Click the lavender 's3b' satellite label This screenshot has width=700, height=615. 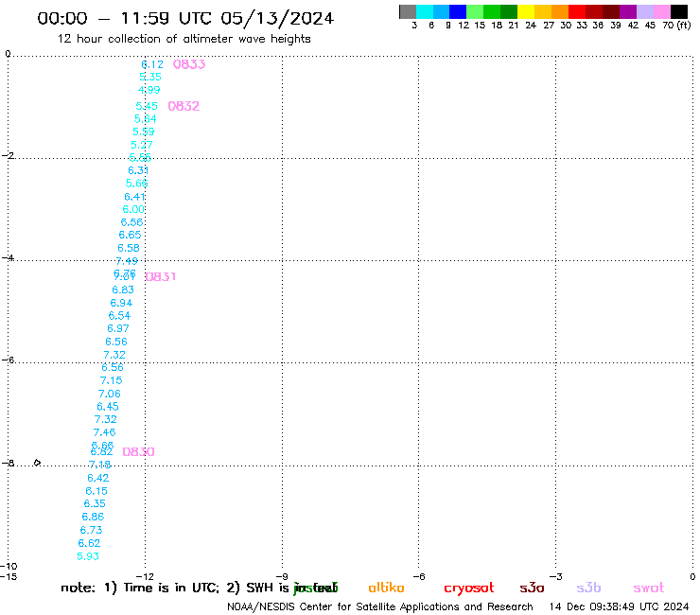point(588,589)
